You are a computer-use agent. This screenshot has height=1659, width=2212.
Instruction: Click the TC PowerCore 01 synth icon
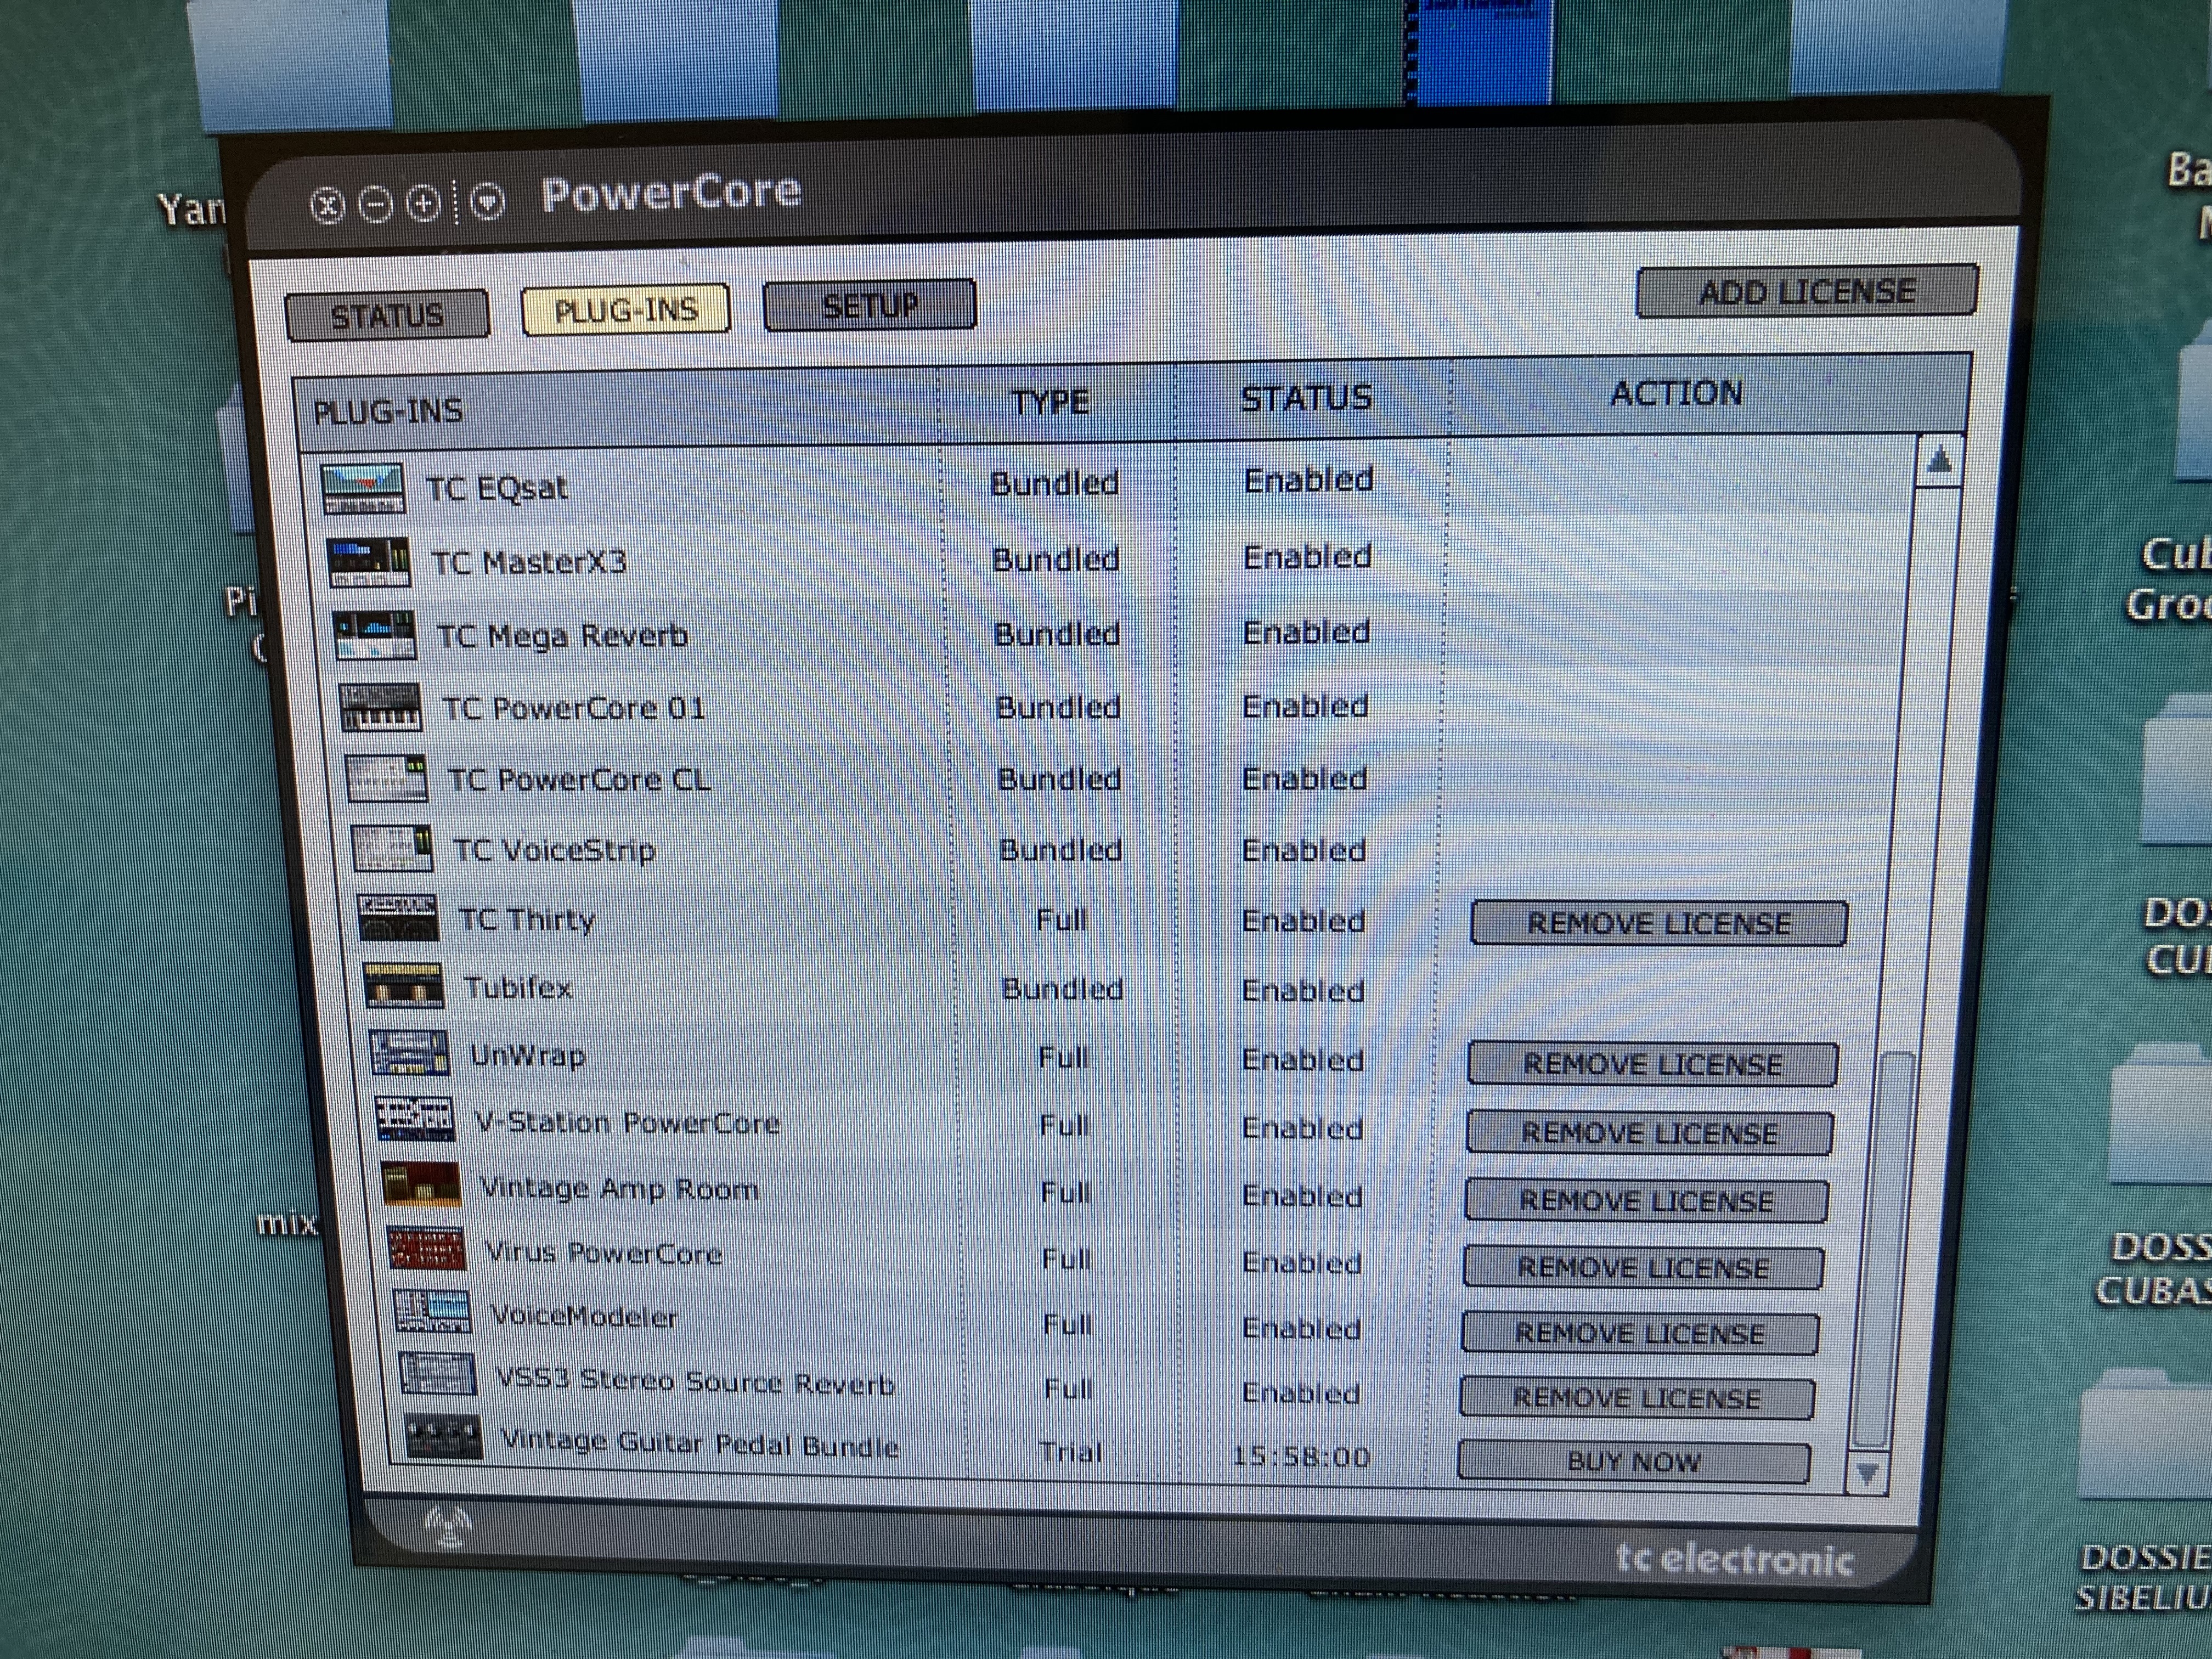tap(380, 708)
